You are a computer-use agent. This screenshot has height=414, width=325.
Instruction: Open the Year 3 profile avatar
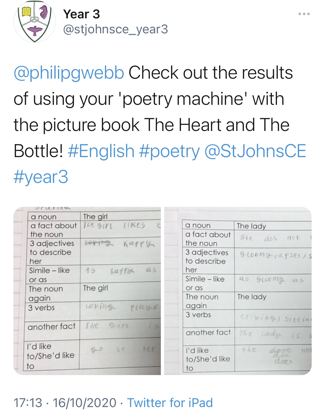click(x=35, y=22)
